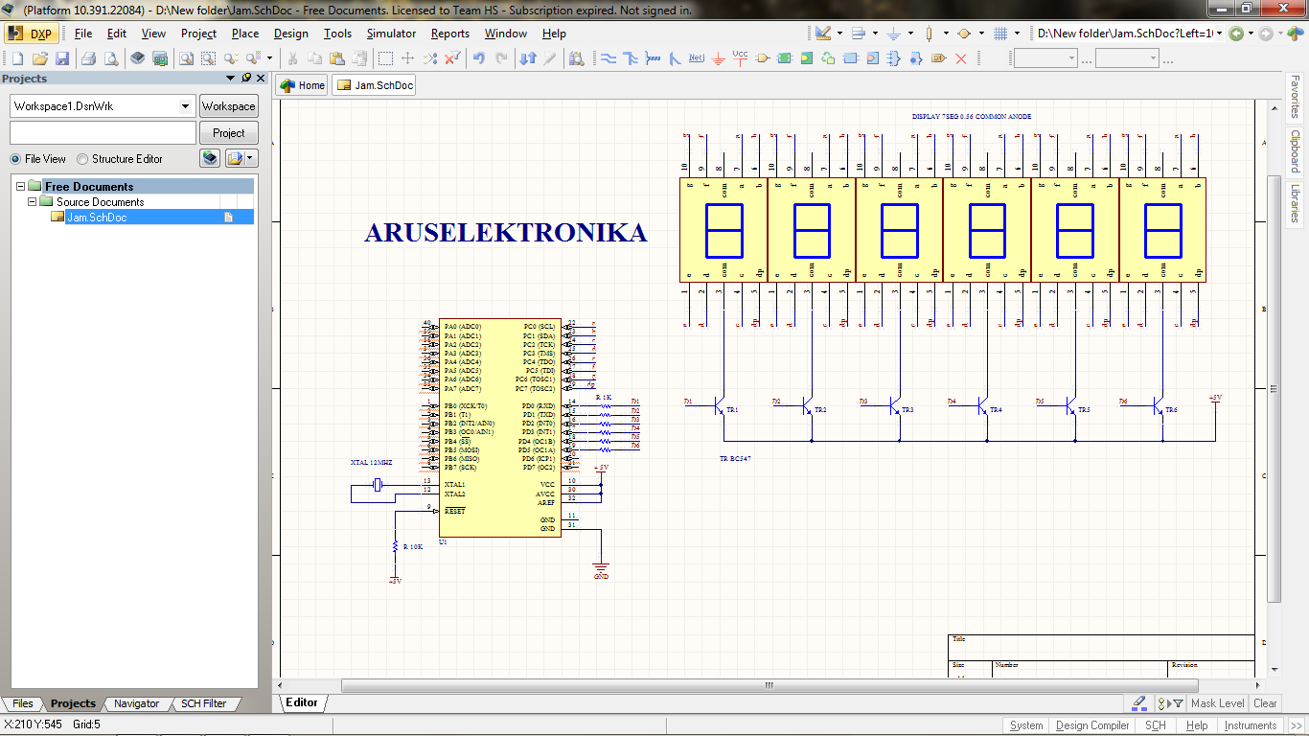Place a VCC power port
Image resolution: width=1309 pixels, height=736 pixels.
tap(740, 57)
